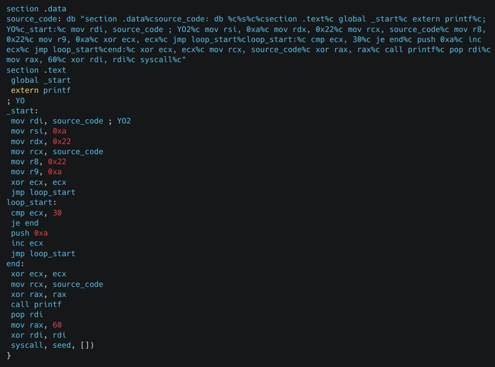Click the standalone "pop rdi" instruction line
This screenshot has width=495, height=367.
point(27,314)
